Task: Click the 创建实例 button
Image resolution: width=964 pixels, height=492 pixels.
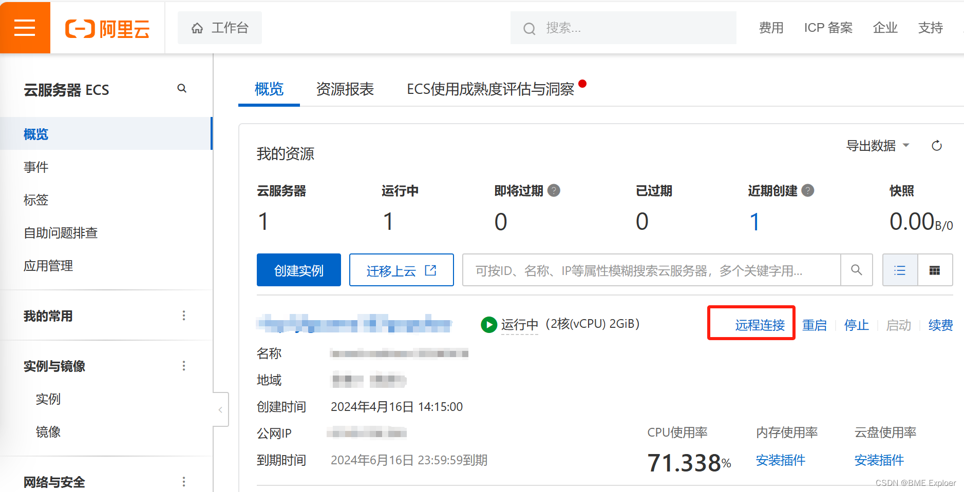Action: click(x=299, y=270)
